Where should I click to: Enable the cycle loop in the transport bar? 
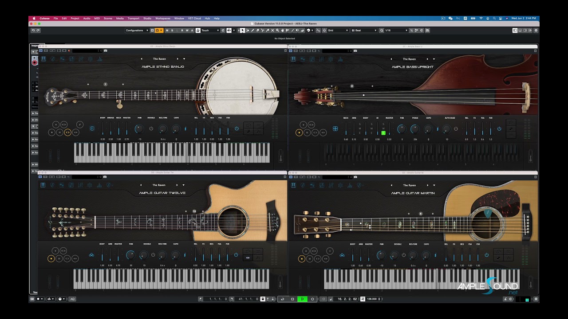[x=283, y=299]
